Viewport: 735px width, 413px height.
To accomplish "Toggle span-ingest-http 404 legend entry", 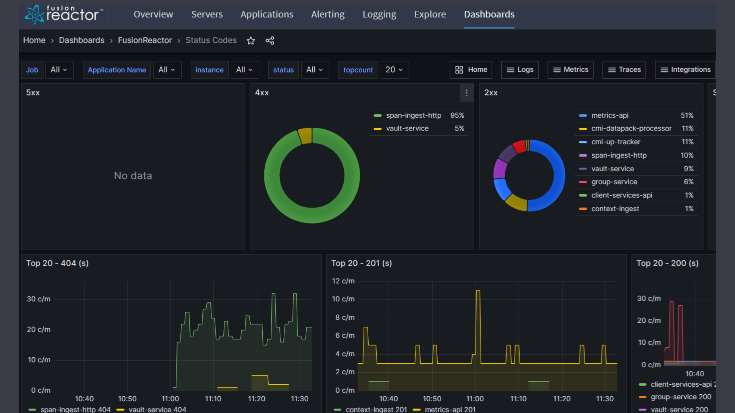I will tap(75, 409).
